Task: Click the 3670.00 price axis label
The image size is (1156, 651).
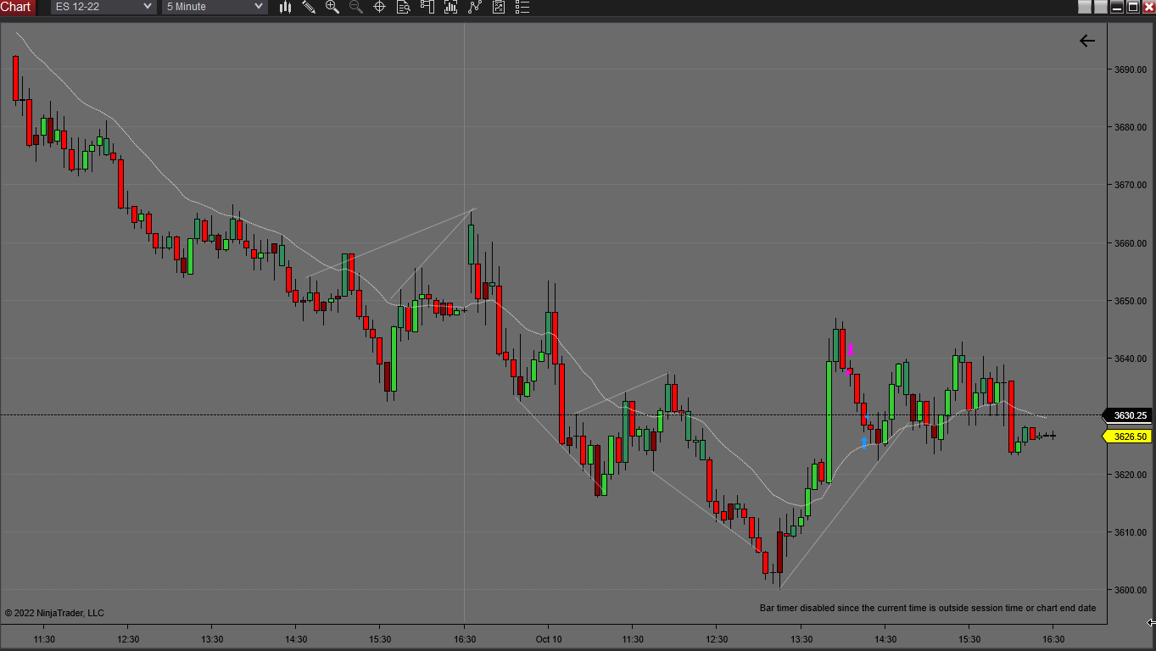Action: 1131,185
